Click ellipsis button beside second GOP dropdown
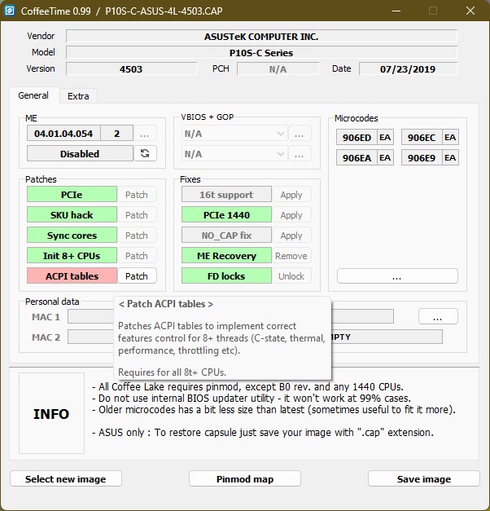Image resolution: width=490 pixels, height=511 pixels. point(300,154)
